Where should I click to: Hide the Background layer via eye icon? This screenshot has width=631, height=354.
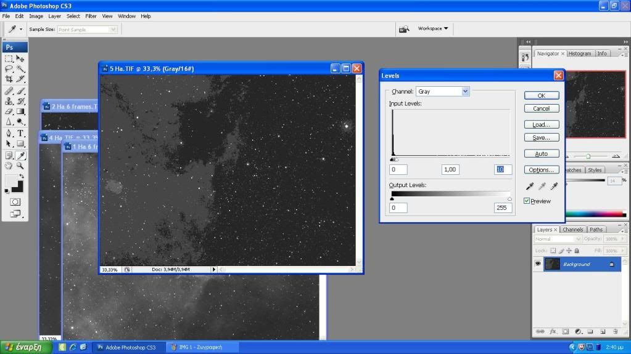click(538, 263)
